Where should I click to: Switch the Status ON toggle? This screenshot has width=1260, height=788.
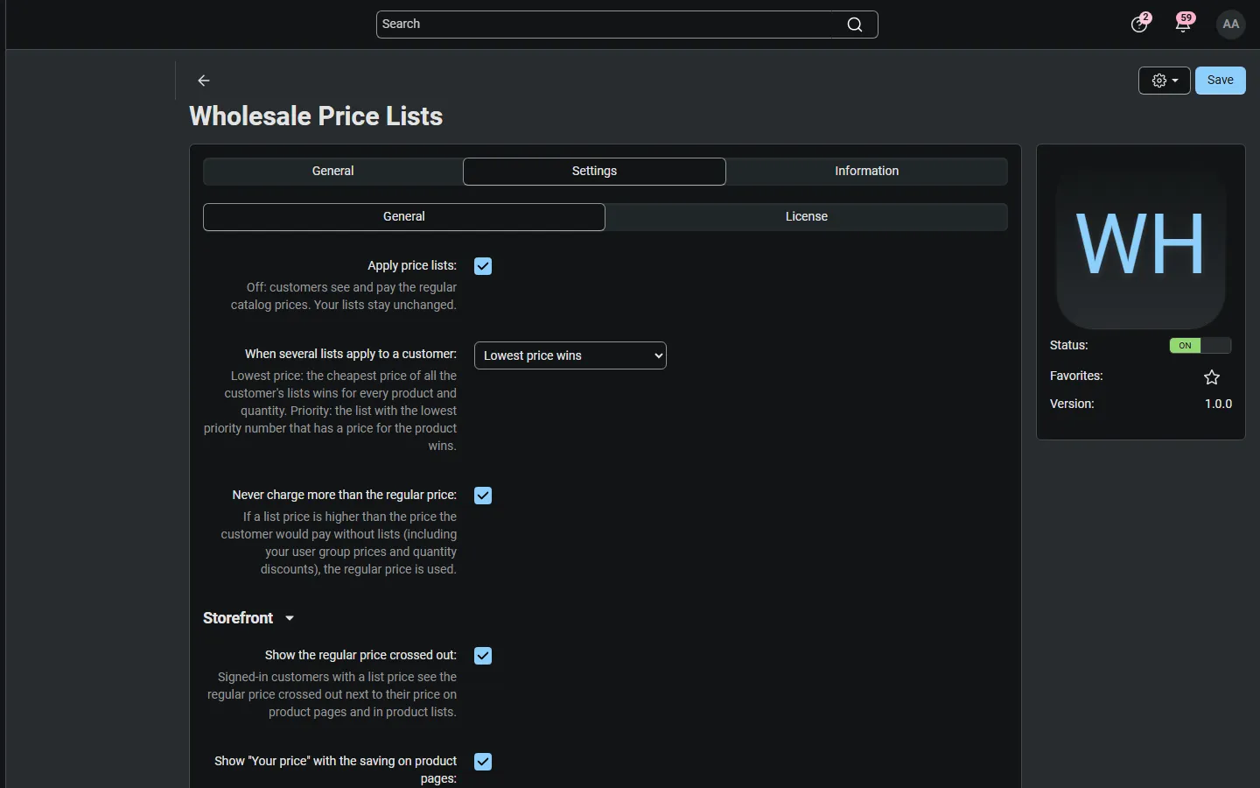coord(1200,346)
